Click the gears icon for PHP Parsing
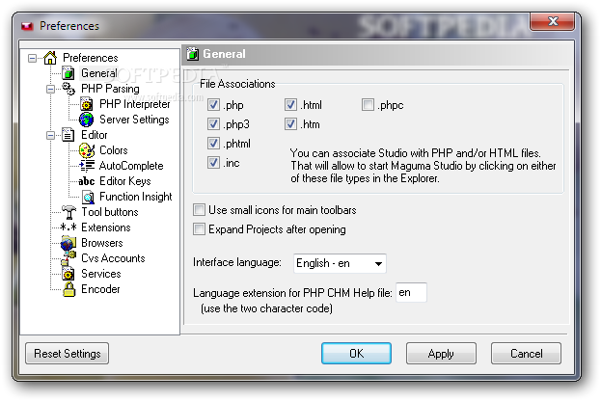Image resolution: width=601 pixels, height=401 pixels. tap(68, 89)
